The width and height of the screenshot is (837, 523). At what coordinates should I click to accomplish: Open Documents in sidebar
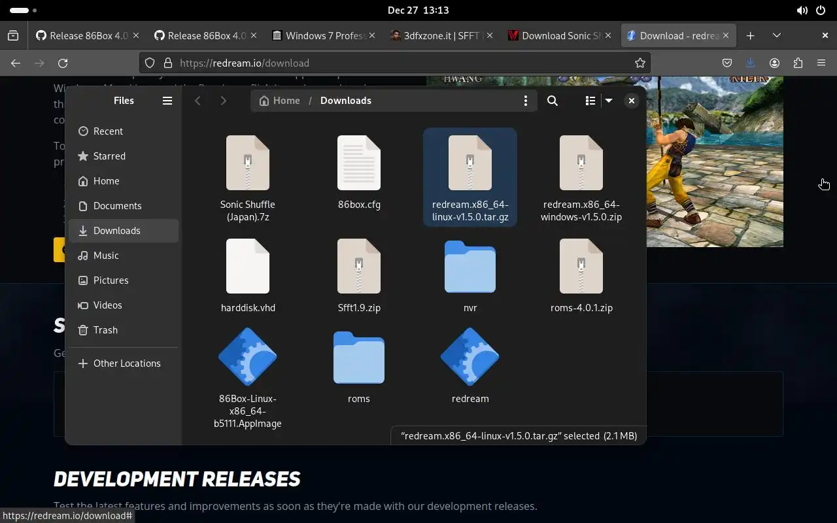pos(123,206)
